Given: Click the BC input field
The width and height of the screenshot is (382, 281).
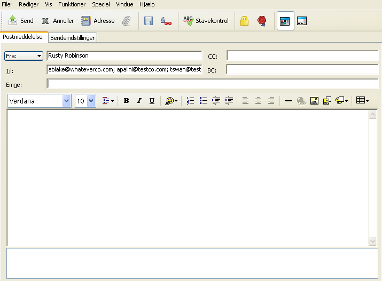Looking at the screenshot, I should (x=302, y=69).
